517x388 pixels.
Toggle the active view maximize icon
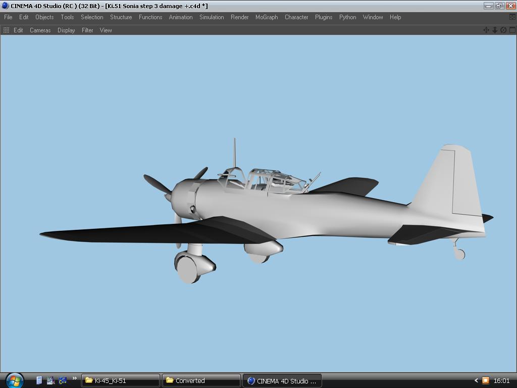tap(512, 30)
